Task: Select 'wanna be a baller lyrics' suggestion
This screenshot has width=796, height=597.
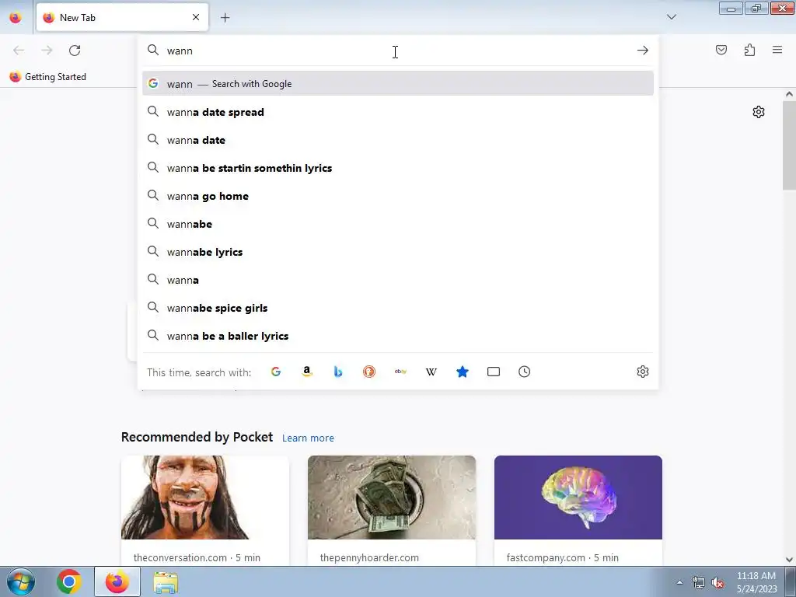Action: (x=398, y=336)
